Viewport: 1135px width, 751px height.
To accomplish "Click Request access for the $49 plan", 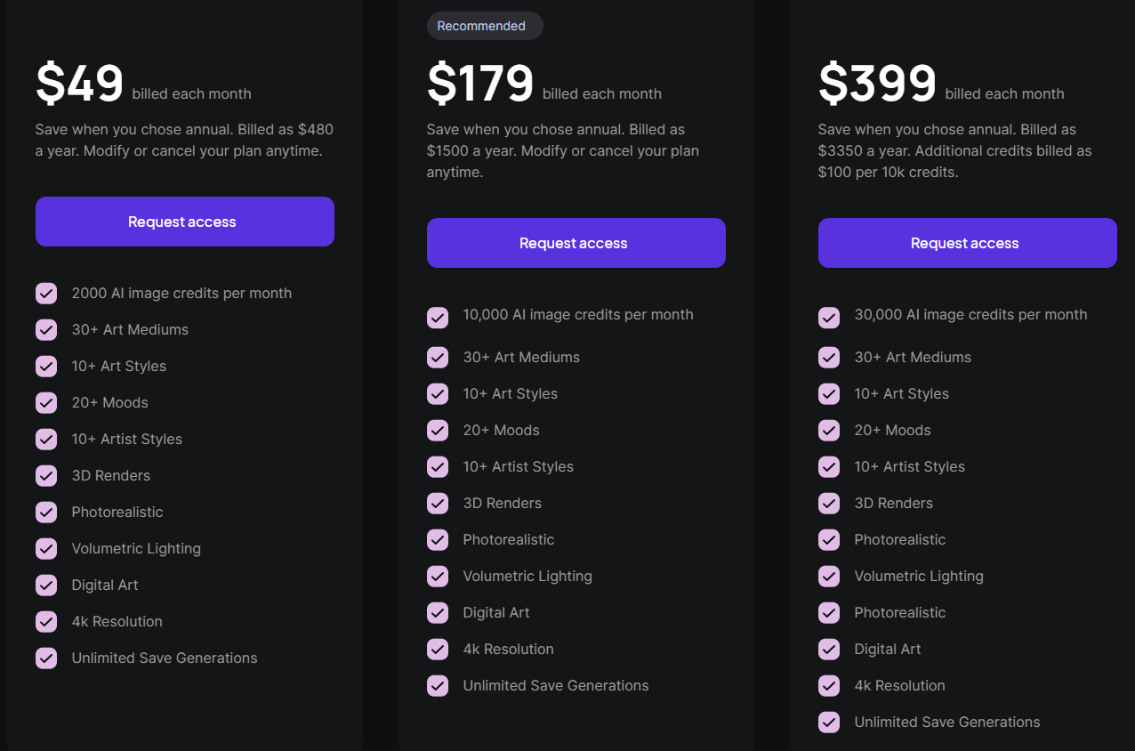I will coord(184,222).
